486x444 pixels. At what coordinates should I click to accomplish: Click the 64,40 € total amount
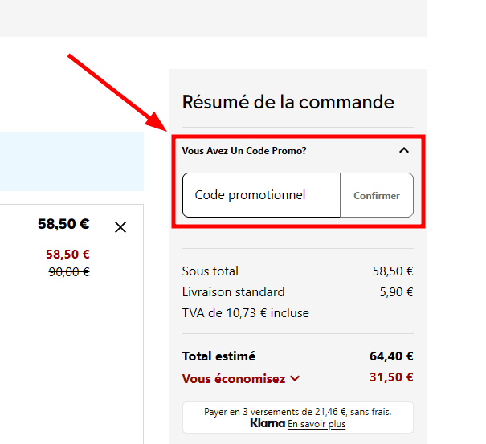click(391, 356)
